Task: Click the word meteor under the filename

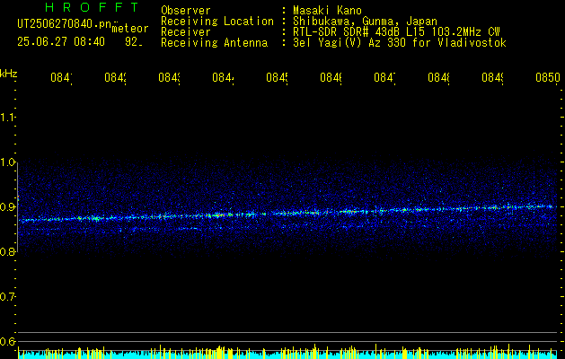Action: pyautogui.click(x=130, y=29)
